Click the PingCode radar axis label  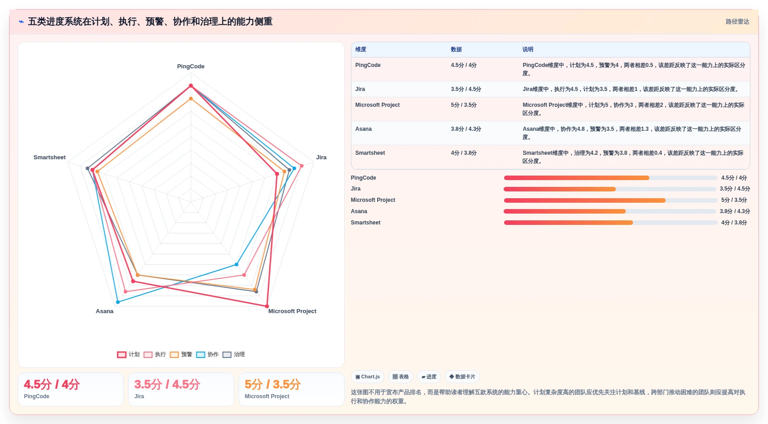191,67
